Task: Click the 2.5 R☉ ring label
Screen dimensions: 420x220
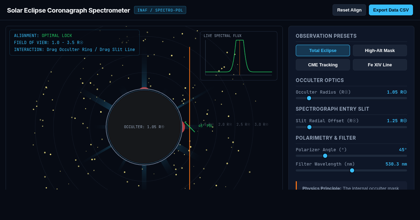Action: coord(243,124)
